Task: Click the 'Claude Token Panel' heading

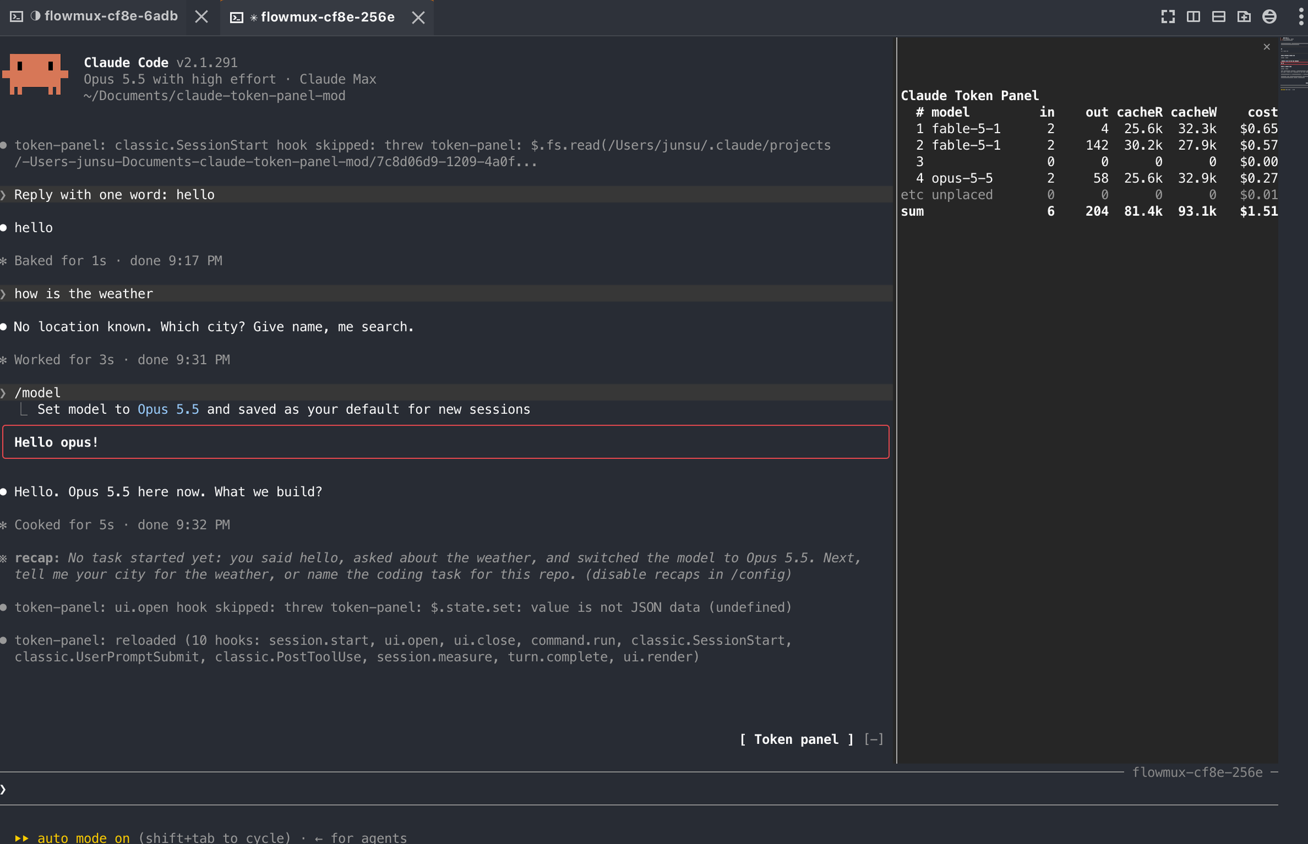Action: (970, 95)
